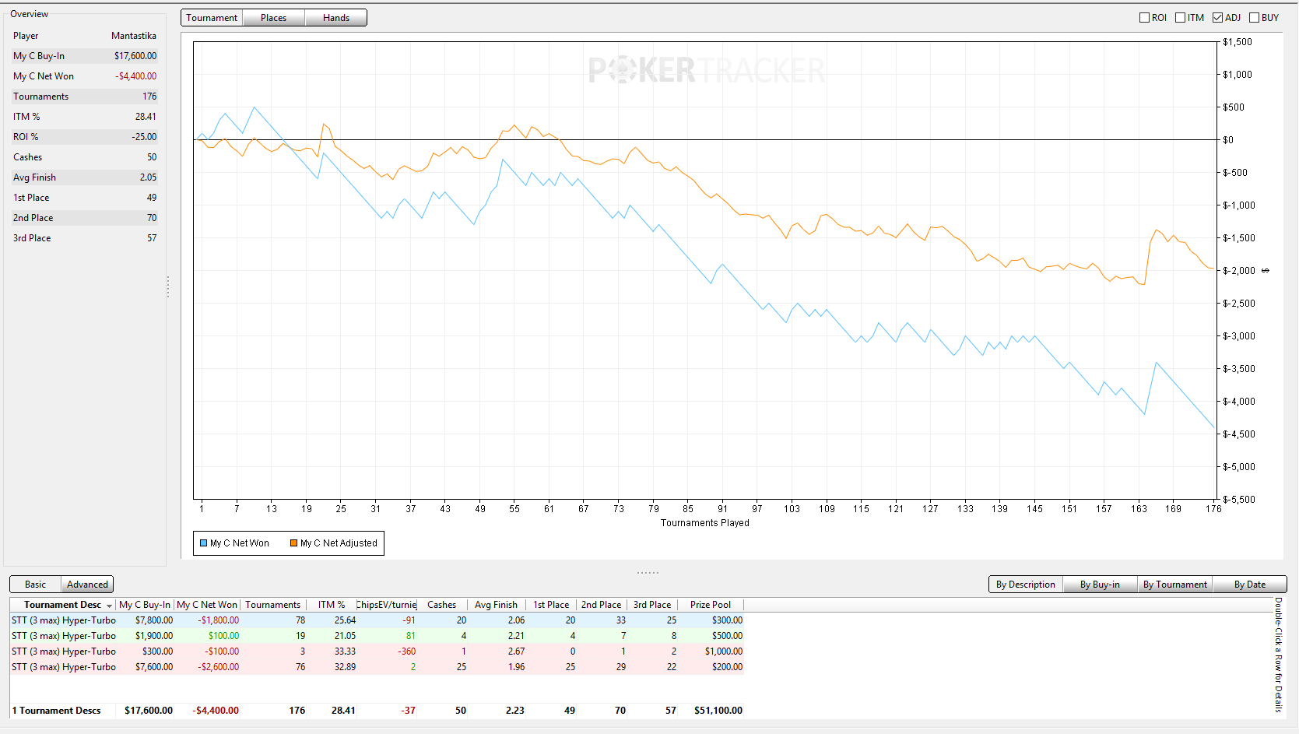The width and height of the screenshot is (1299, 734).
Task: Sort by the My C Buy-In column header
Action: click(x=145, y=605)
